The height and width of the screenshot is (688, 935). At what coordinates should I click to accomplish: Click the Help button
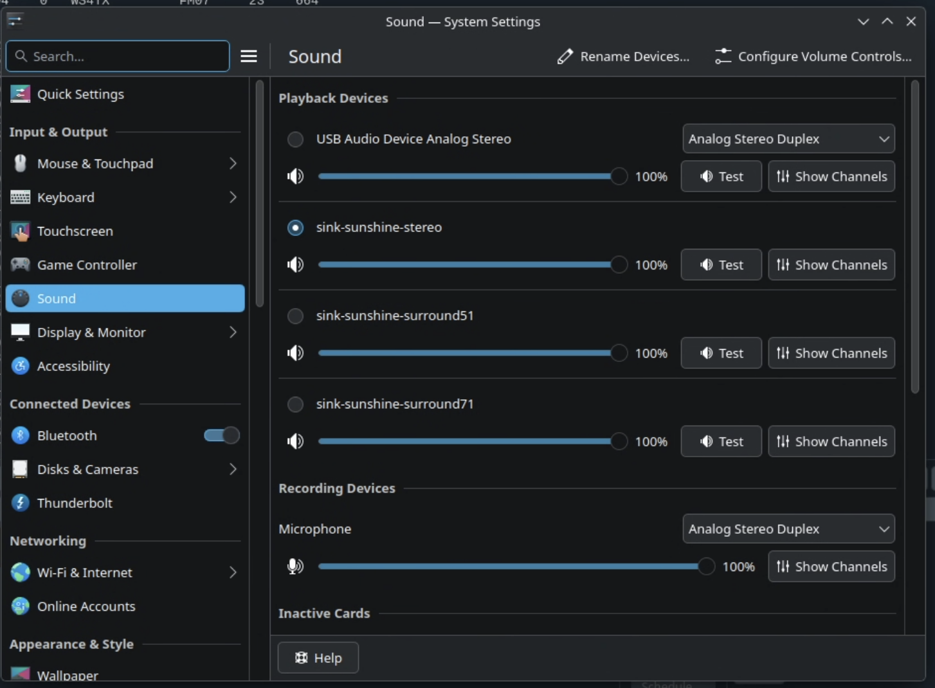click(318, 657)
